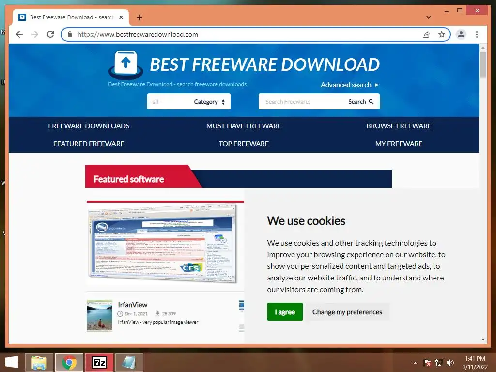This screenshot has height=372, width=496.
Task: Click the volume speaker tray icon
Action: coord(450,363)
